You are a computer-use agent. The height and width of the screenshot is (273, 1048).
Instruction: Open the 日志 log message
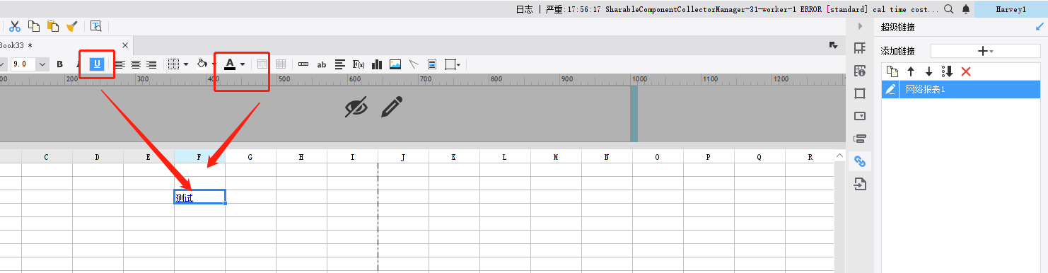[x=727, y=9]
